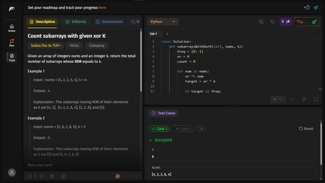Open the font size 14 dropdown
Viewport: 325px width, 183px height.
coord(278,99)
